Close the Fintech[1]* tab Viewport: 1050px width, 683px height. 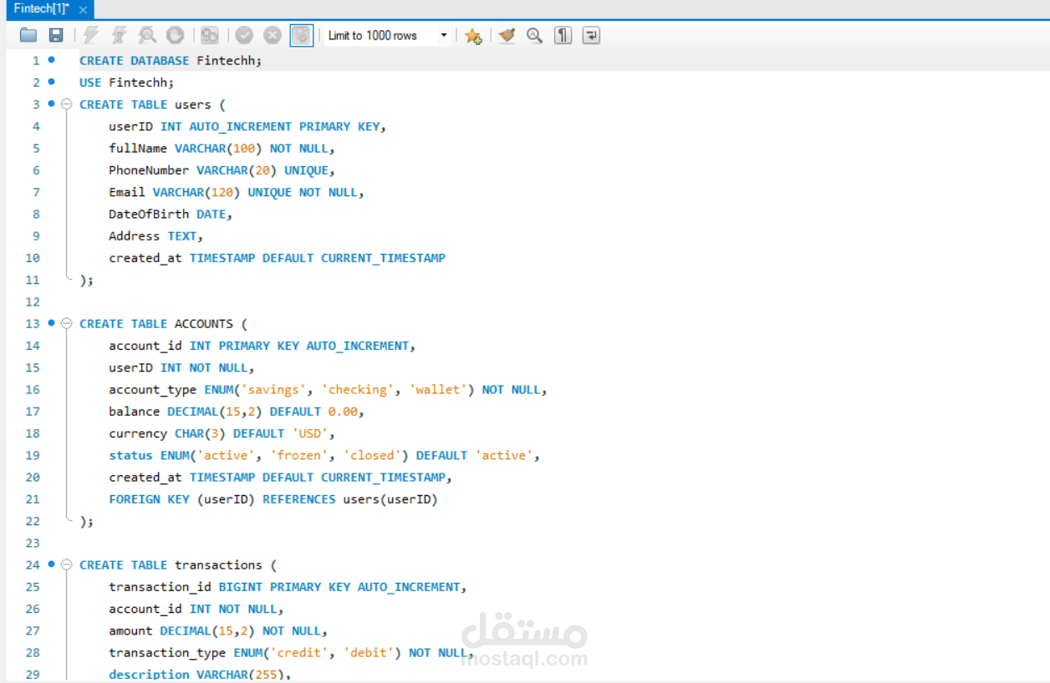click(84, 9)
